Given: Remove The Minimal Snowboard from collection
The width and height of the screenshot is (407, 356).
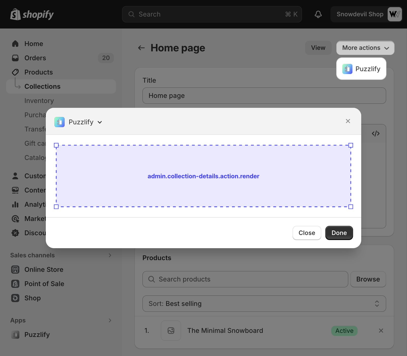Looking at the screenshot, I should [381, 331].
